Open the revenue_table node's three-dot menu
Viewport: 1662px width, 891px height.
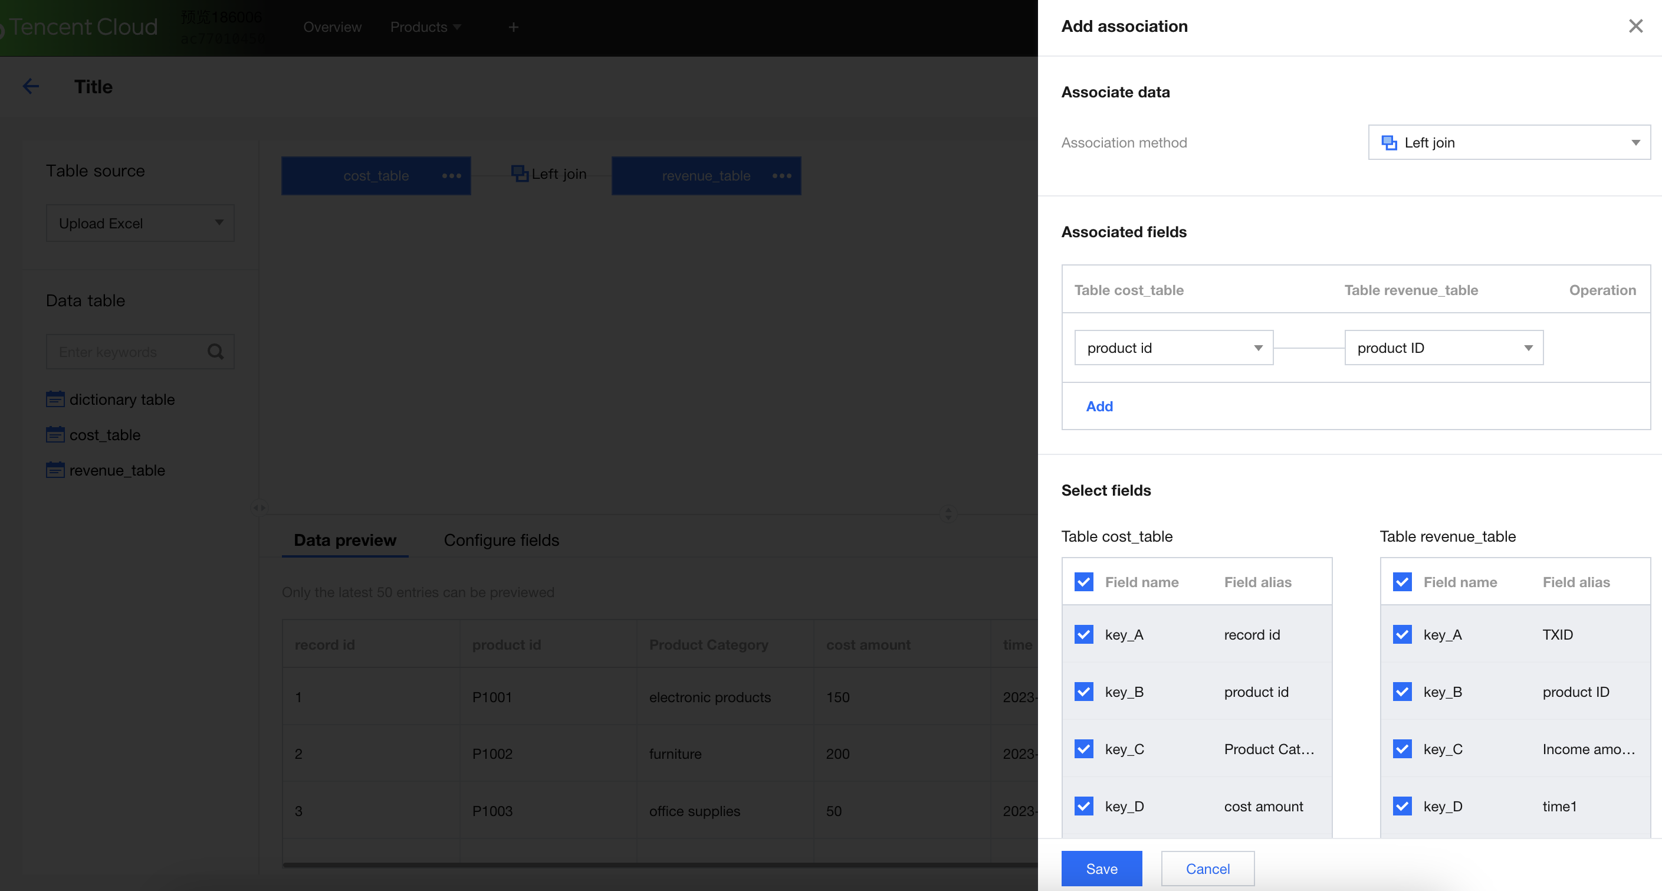pyautogui.click(x=781, y=176)
